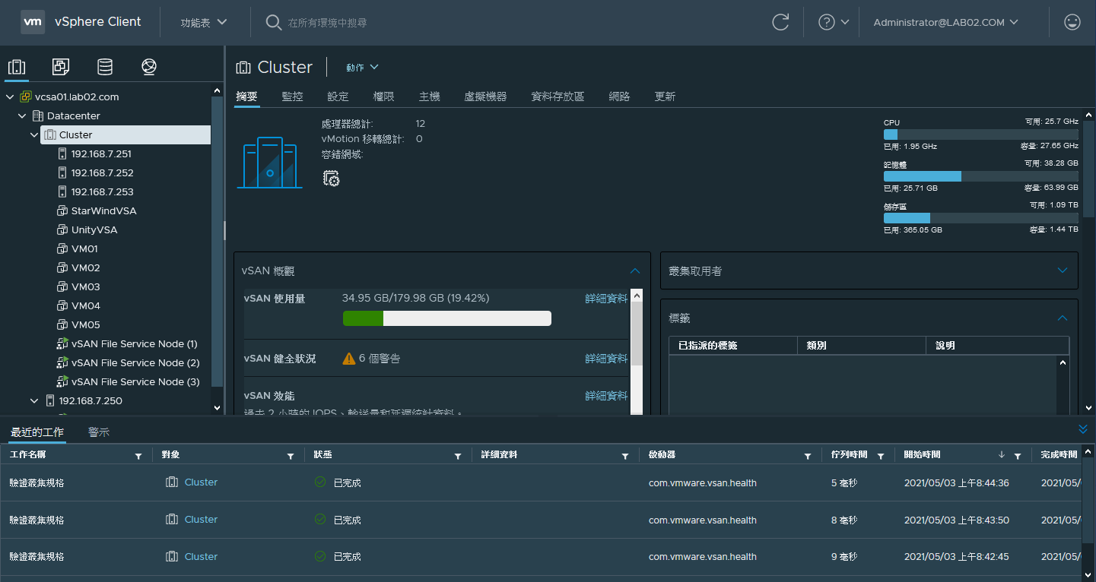Open the help question mark icon

click(x=827, y=22)
